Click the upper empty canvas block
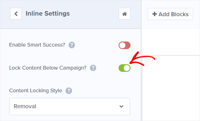 point(171,42)
